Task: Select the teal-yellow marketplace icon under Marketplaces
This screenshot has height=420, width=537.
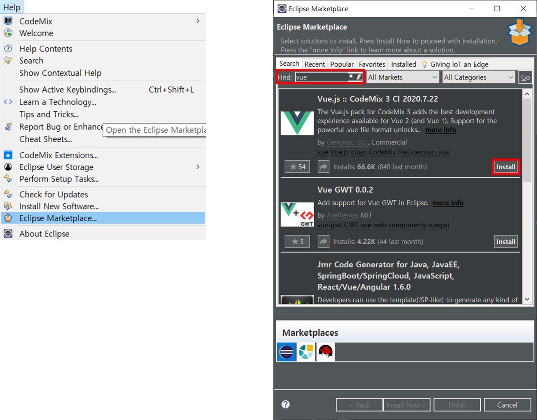Action: 306,352
